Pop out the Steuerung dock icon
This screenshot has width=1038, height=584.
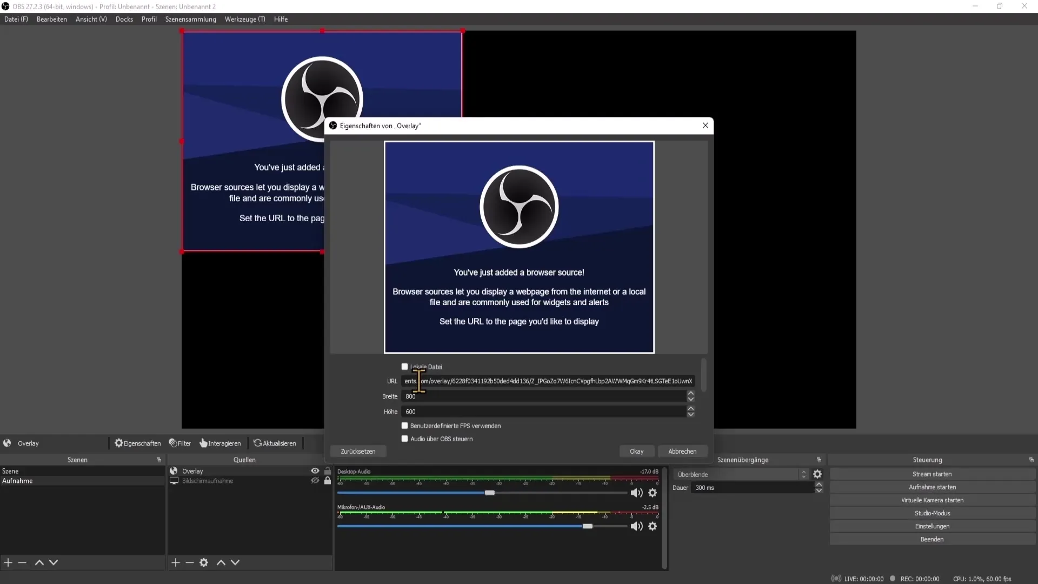tap(1032, 460)
